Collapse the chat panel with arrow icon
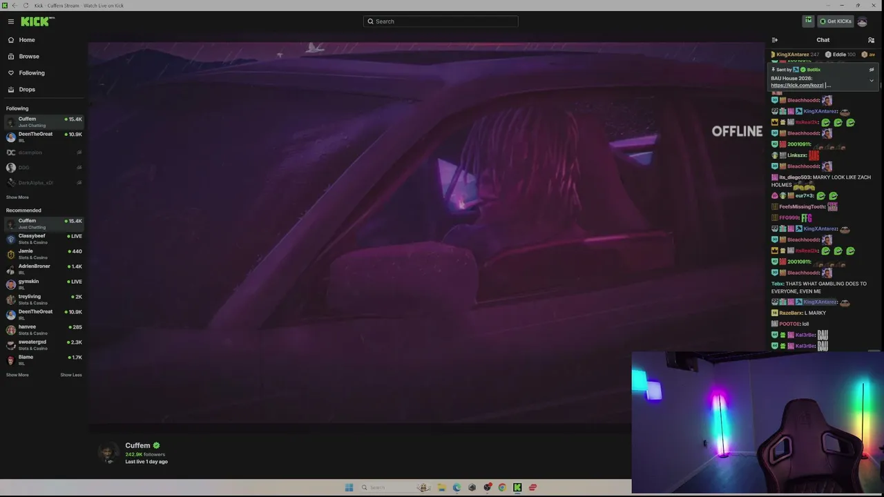Viewport: 884px width, 497px height. (775, 40)
